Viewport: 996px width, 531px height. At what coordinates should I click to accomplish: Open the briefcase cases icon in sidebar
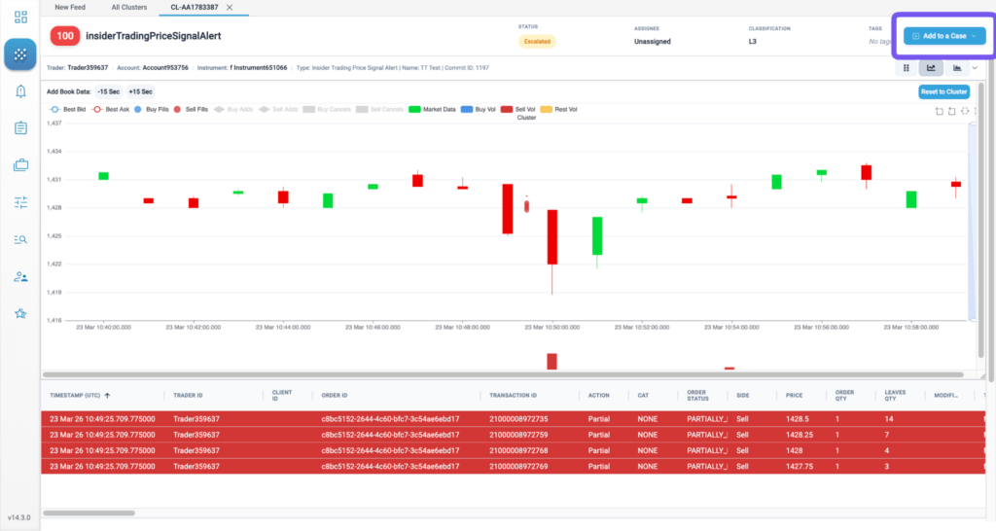pos(20,165)
